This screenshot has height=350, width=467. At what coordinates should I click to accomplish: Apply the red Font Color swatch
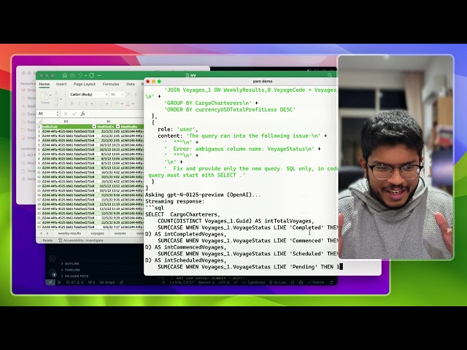coord(128,104)
